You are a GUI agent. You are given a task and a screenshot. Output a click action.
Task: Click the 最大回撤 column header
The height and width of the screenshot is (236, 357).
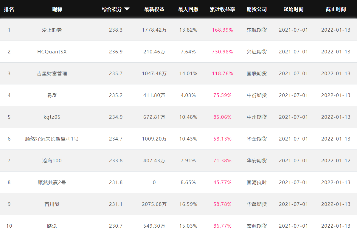tap(188, 9)
